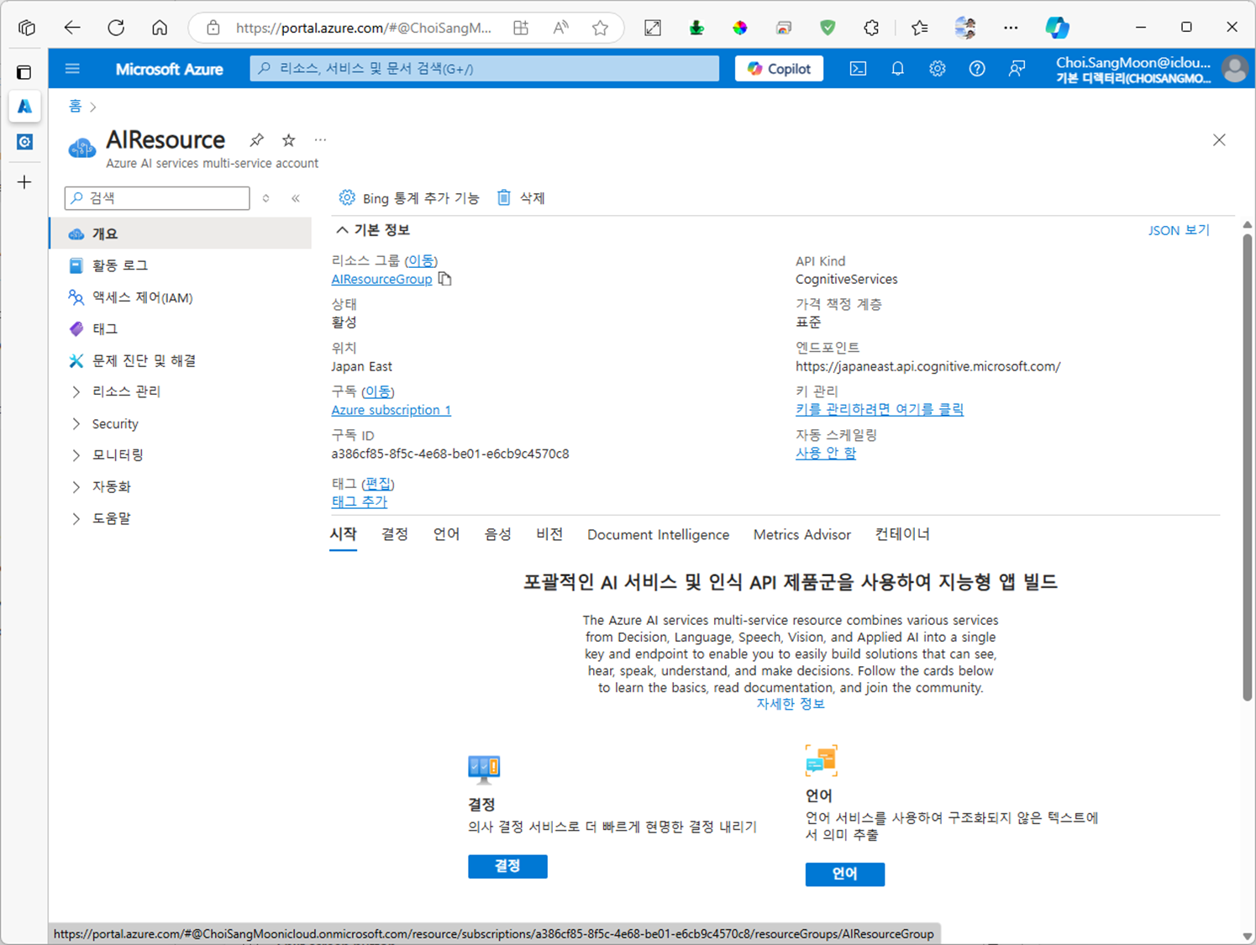
Task: Toggle expand/collapse all sidebar groups icon
Action: [265, 198]
